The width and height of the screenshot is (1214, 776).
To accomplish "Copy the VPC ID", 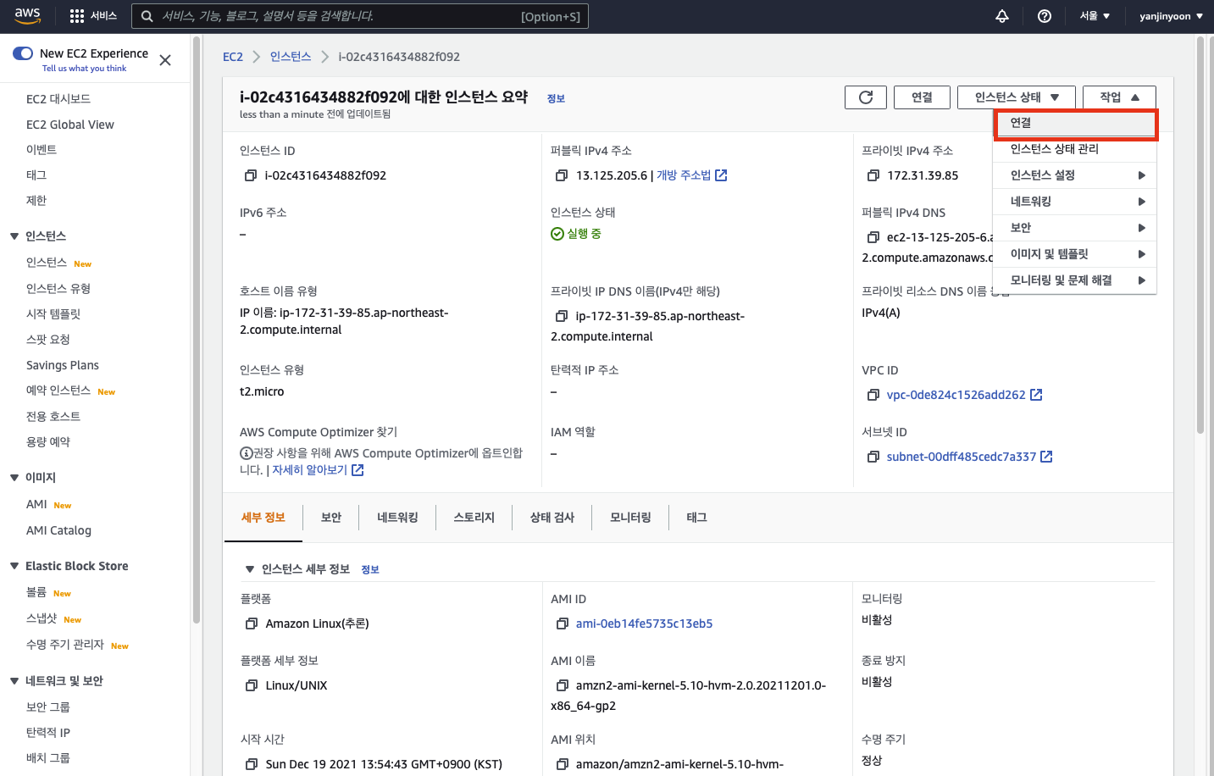I will pos(873,395).
